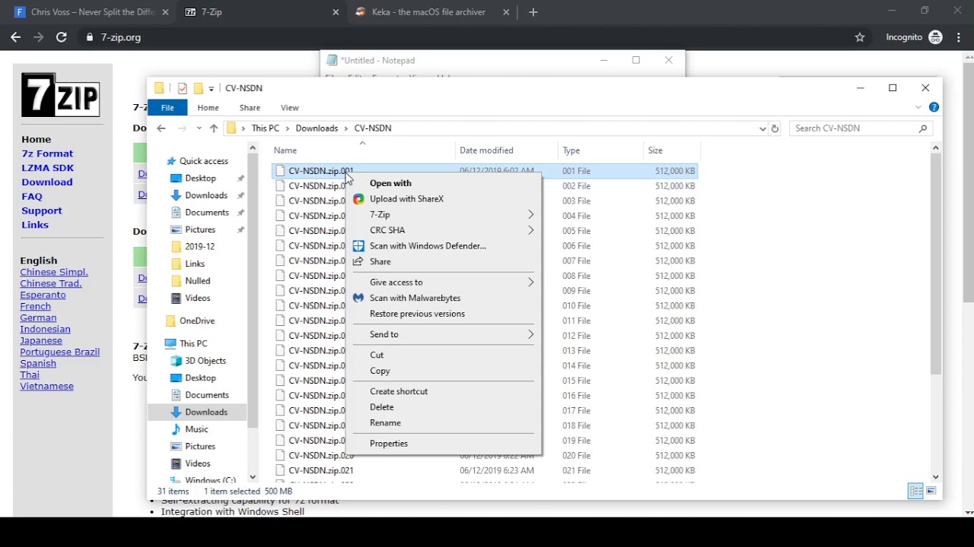The height and width of the screenshot is (547, 974).
Task: Click the ShareX upload icon in context menu
Action: [358, 199]
